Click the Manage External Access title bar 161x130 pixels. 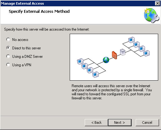(78, 3)
